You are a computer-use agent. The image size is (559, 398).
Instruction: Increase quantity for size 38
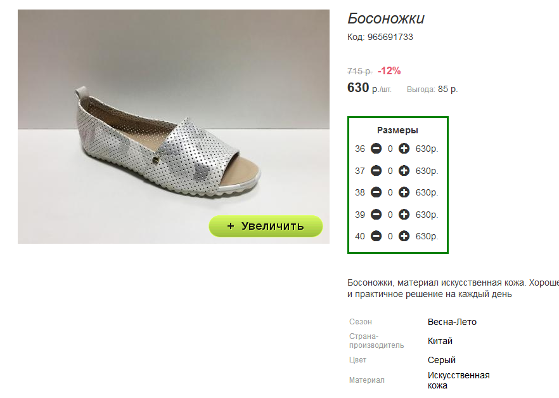(x=404, y=192)
